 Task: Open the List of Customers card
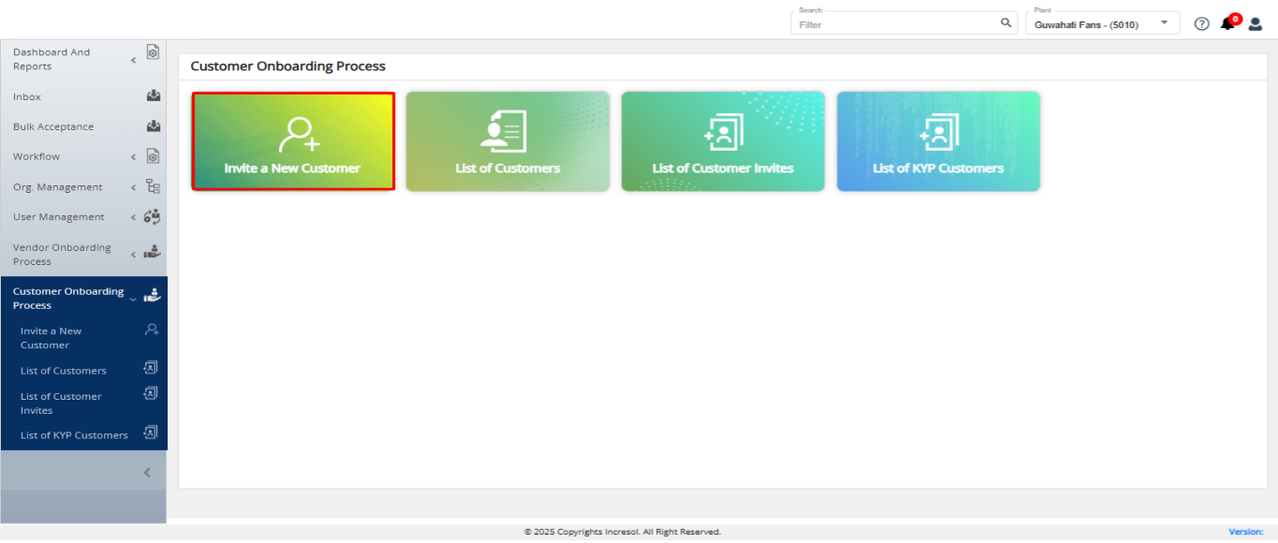click(507, 141)
